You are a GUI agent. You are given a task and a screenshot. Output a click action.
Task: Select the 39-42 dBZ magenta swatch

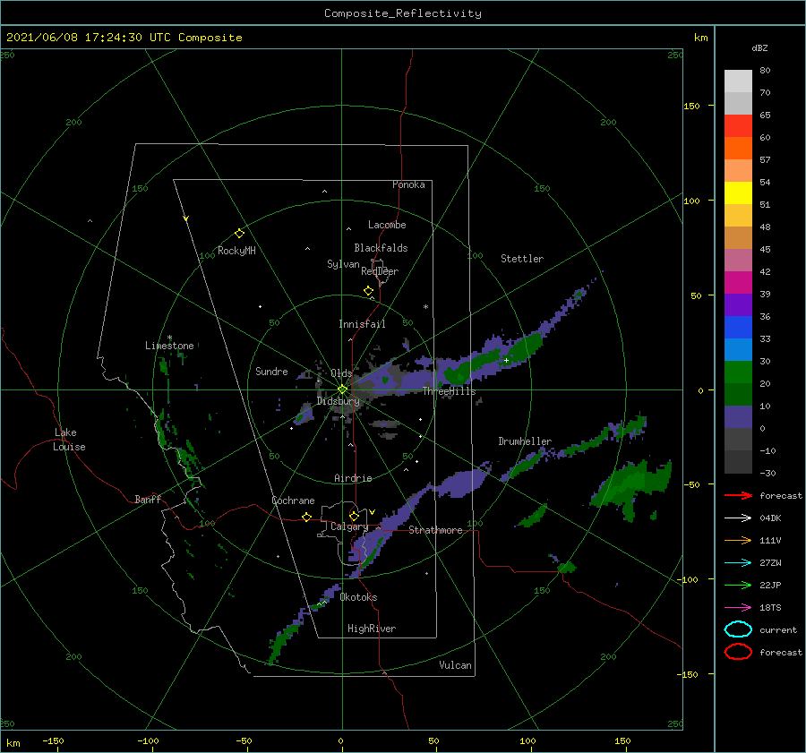click(738, 283)
